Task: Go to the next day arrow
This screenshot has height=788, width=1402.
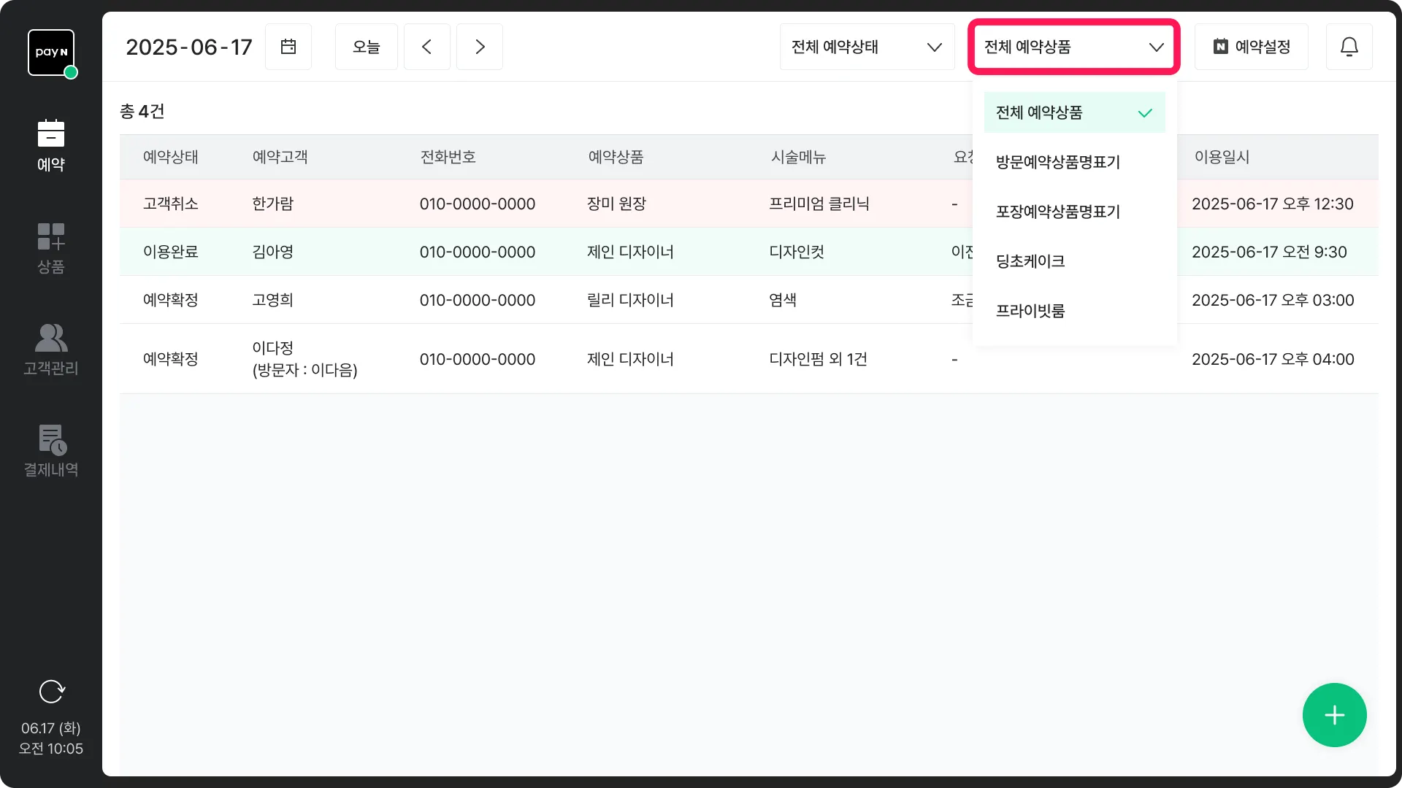Action: click(480, 47)
